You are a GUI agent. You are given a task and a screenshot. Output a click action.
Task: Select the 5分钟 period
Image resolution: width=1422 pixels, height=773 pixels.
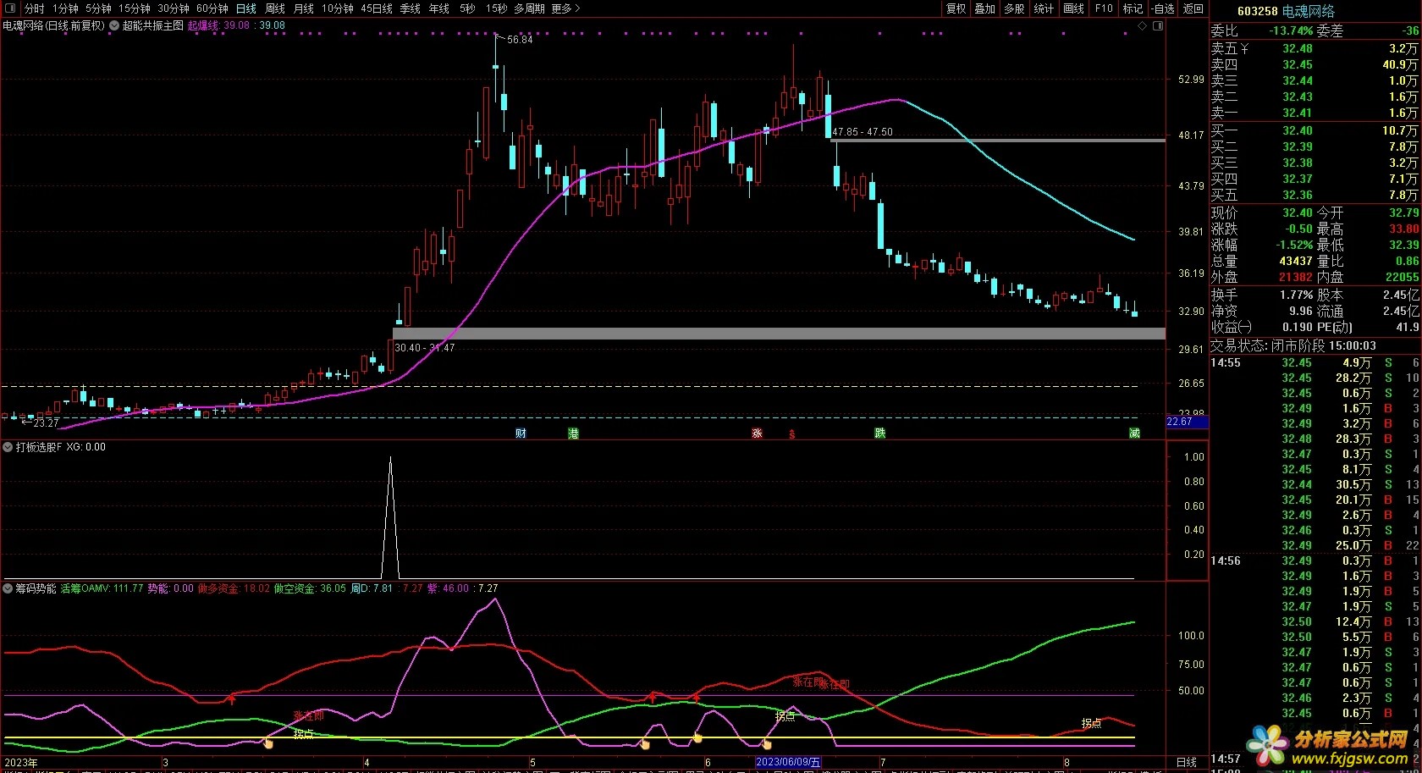98,8
